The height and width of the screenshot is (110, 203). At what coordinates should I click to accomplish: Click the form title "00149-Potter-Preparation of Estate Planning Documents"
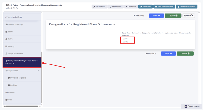point(34,5)
